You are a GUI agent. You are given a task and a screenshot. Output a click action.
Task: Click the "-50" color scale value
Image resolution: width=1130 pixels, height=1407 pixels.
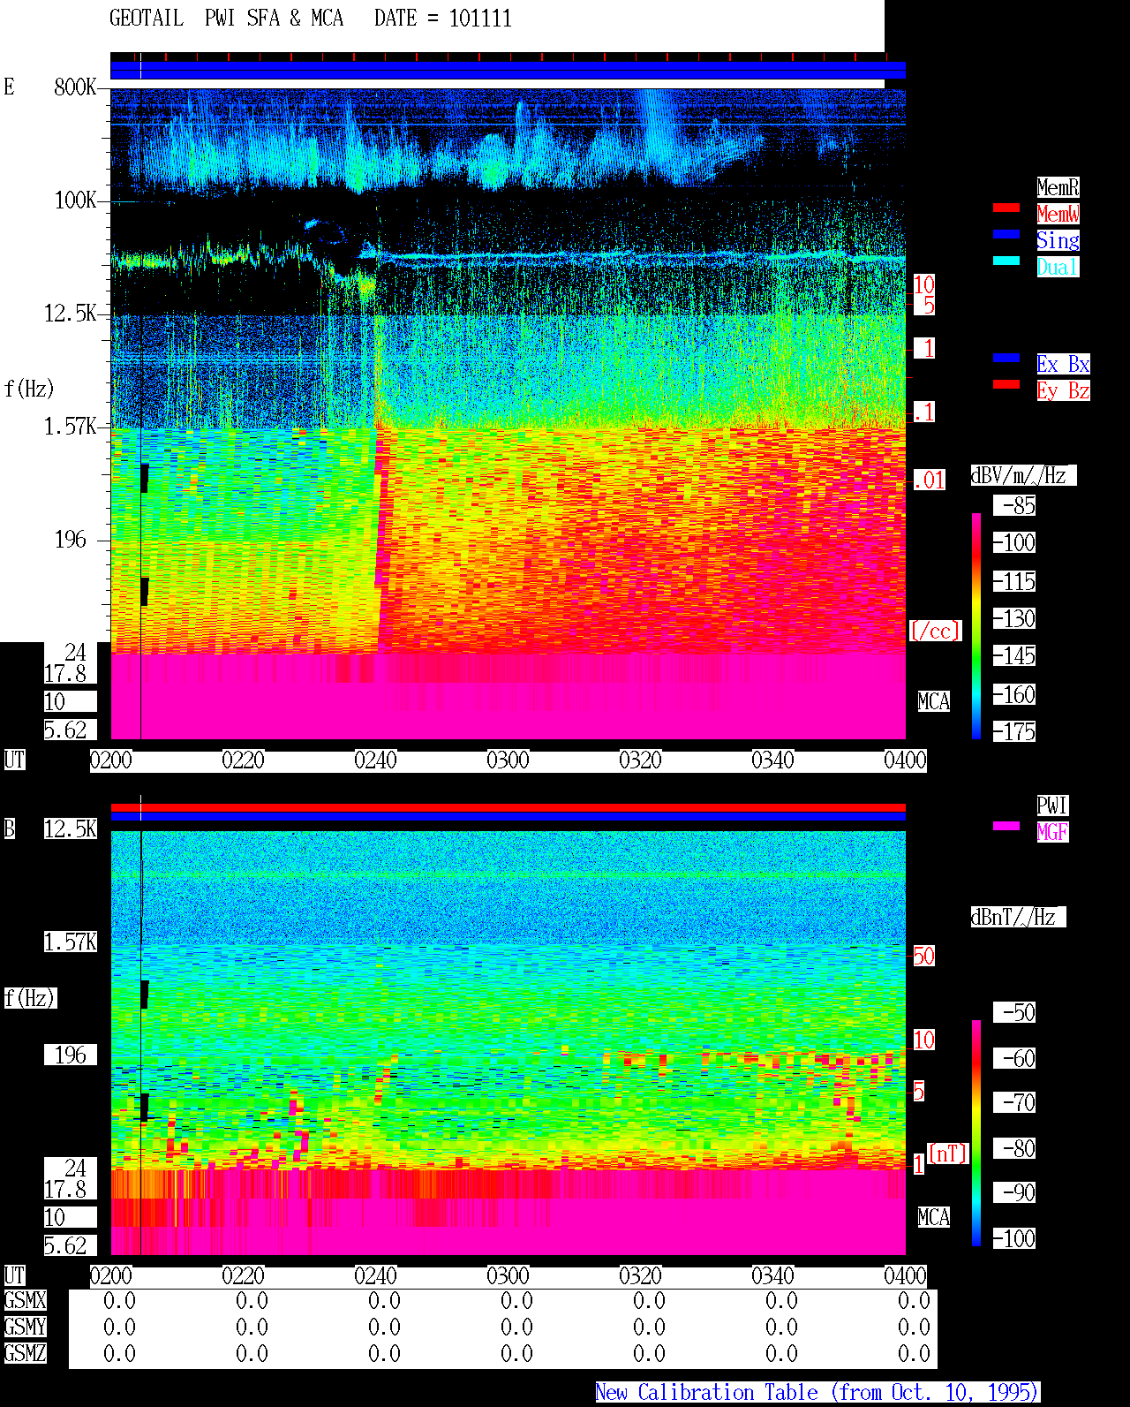[1015, 1012]
